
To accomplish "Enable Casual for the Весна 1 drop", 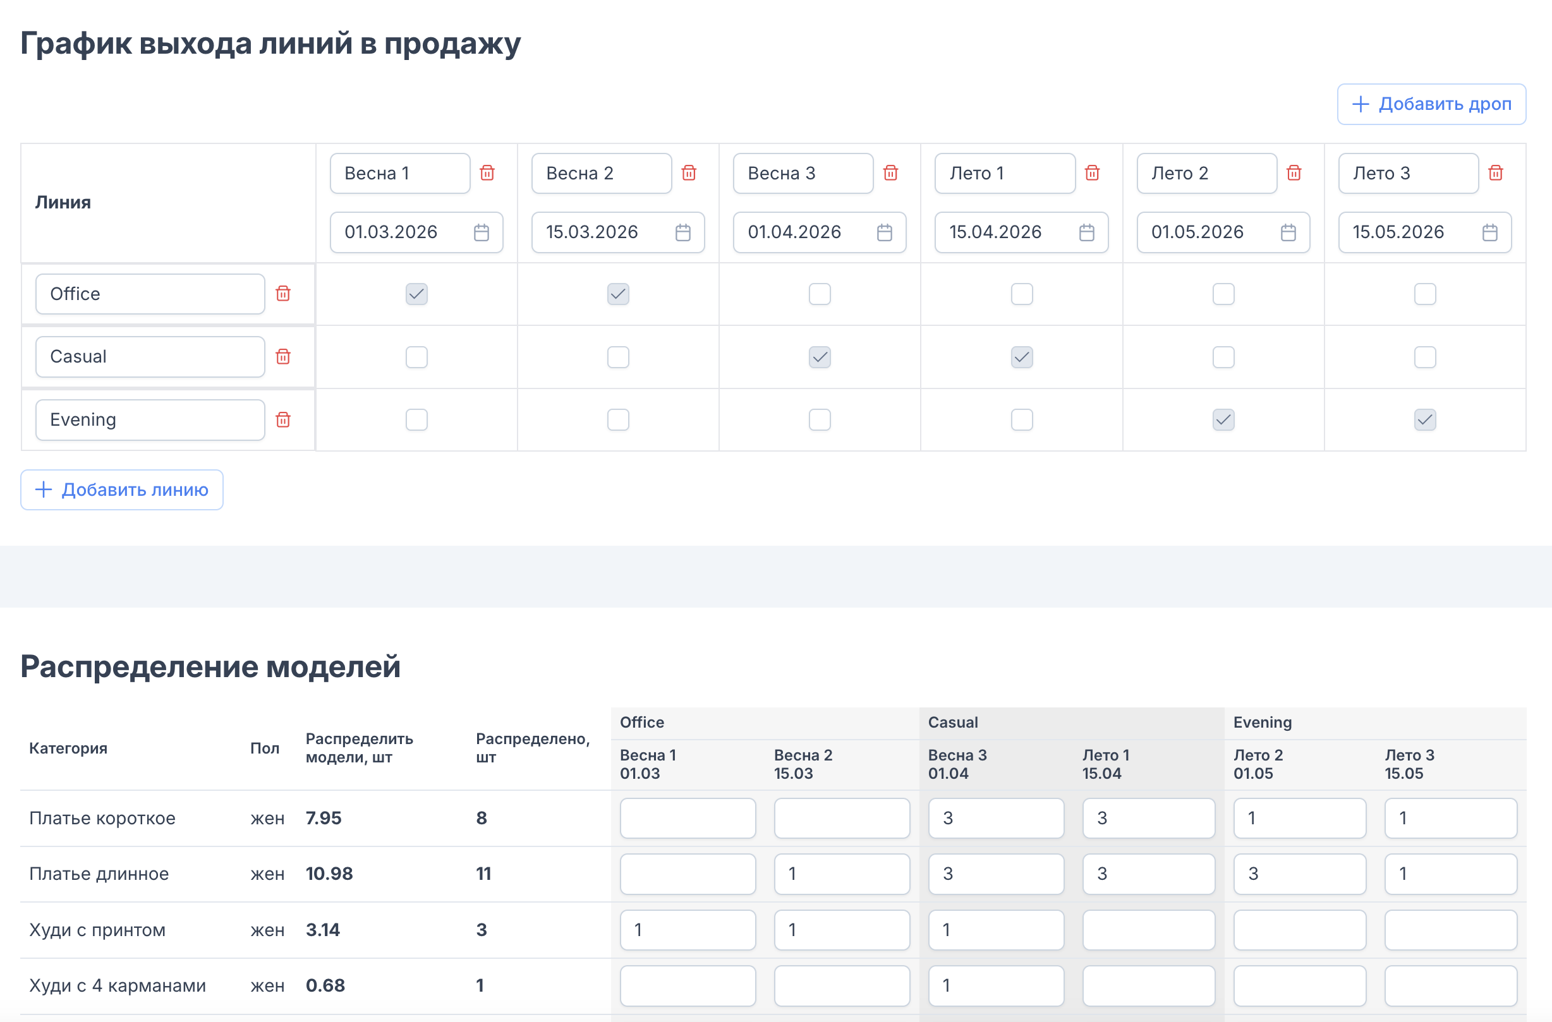I will 416,357.
